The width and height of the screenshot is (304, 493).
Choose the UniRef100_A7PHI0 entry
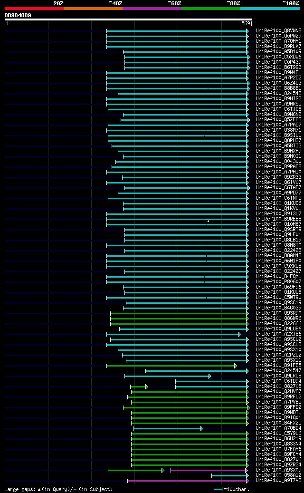click(x=278, y=172)
